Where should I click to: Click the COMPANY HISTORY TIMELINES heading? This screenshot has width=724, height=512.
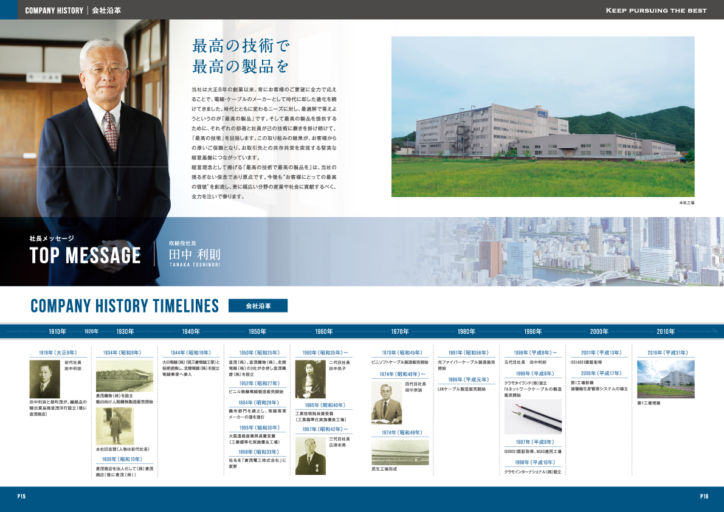pyautogui.click(x=125, y=306)
